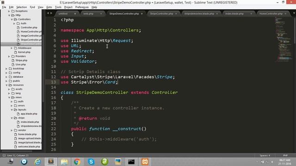Open the File menu
This screenshot has height=166, width=296.
(4, 7)
